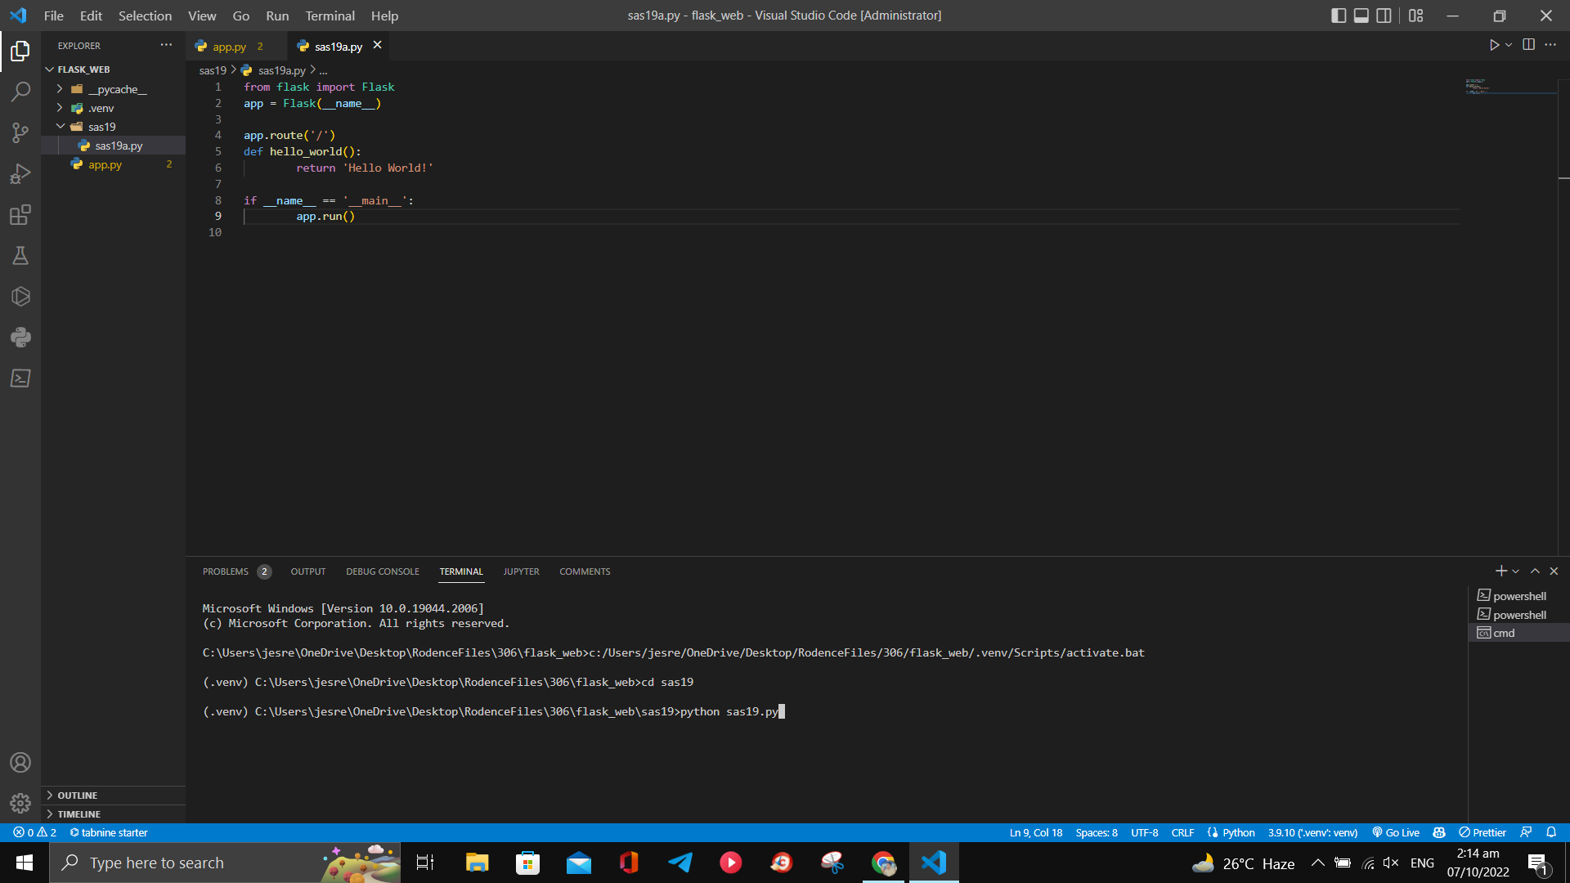Open the Testing view
Image resolution: width=1570 pixels, height=883 pixels.
point(20,256)
